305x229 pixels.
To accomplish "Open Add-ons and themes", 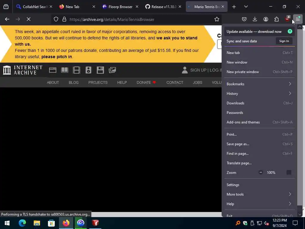I will click(259, 122).
